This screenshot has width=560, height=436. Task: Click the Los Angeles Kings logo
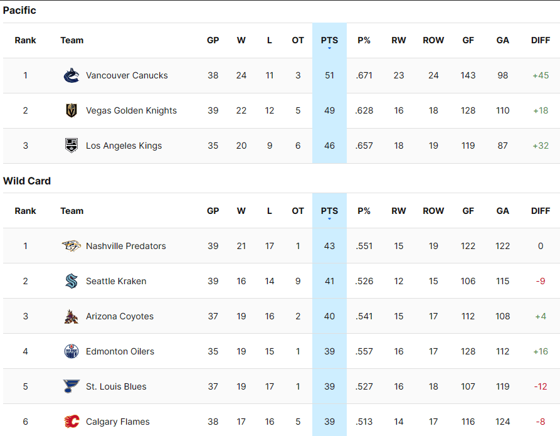point(71,146)
